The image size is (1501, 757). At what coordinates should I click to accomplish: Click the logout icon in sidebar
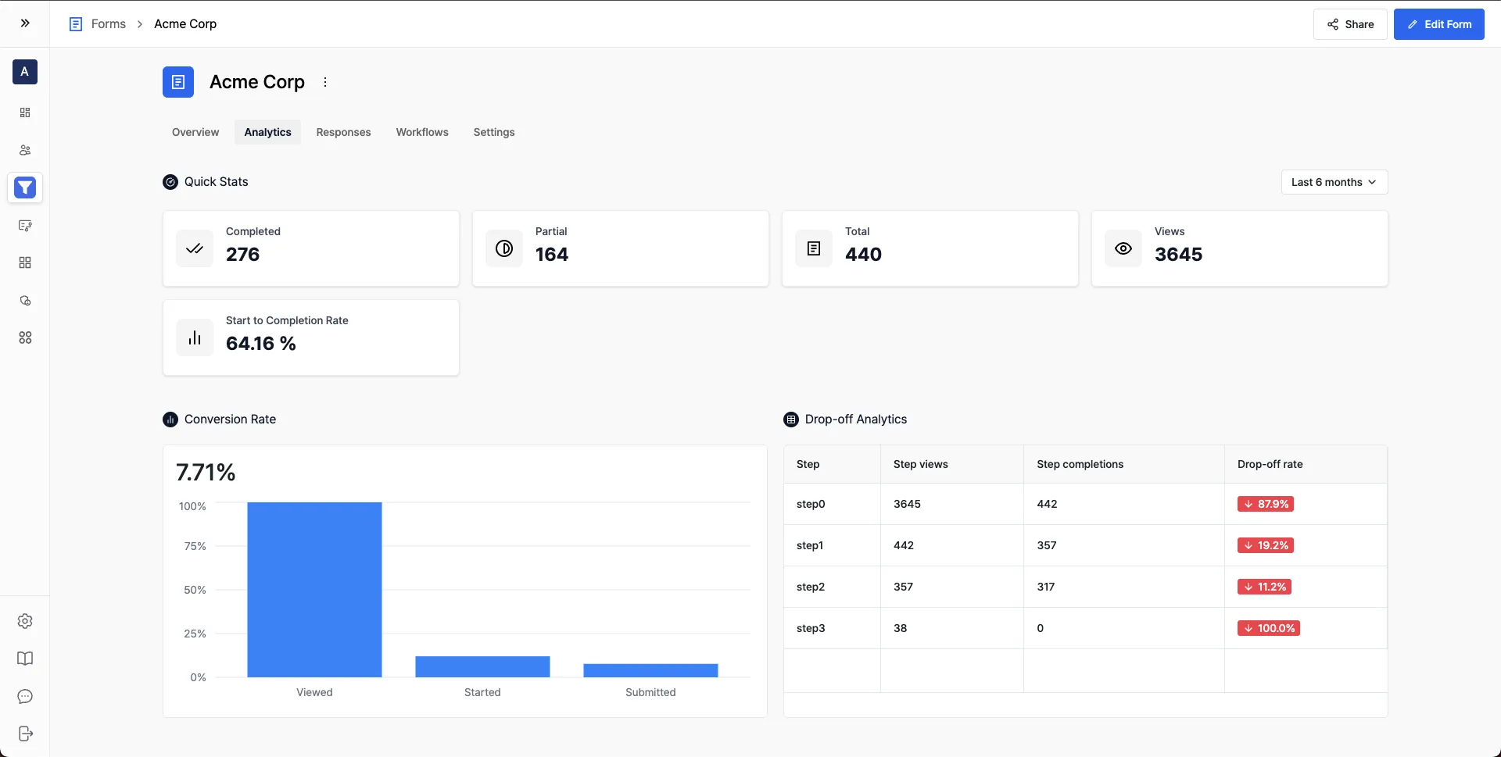tap(25, 734)
